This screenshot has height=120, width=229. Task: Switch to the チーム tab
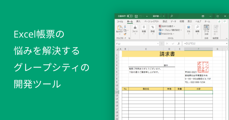(207, 21)
